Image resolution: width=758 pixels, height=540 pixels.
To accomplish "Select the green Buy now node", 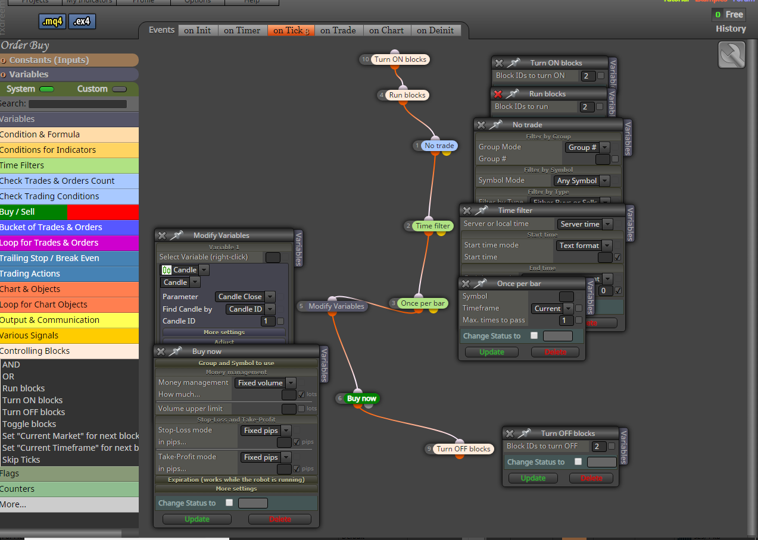I will 361,398.
